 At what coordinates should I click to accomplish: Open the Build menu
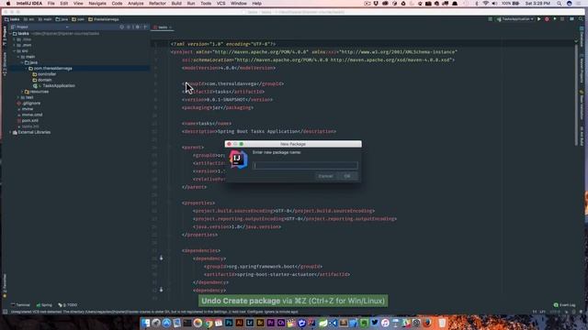click(x=176, y=4)
